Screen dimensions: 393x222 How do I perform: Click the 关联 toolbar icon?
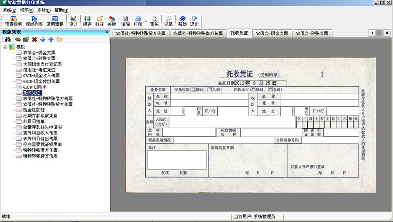[111, 21]
